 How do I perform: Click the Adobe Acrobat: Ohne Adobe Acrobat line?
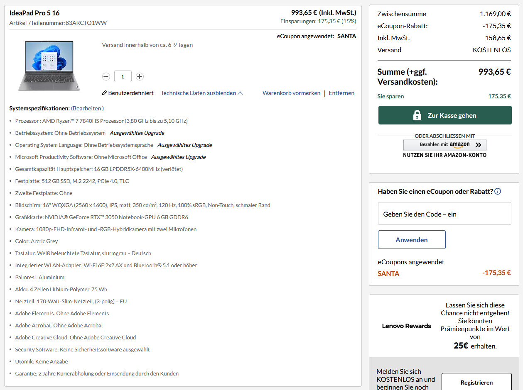click(x=59, y=325)
